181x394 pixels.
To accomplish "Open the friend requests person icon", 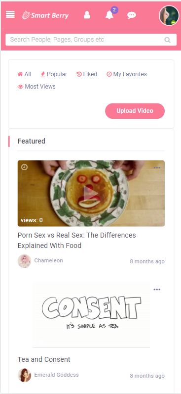I will 87,15.
